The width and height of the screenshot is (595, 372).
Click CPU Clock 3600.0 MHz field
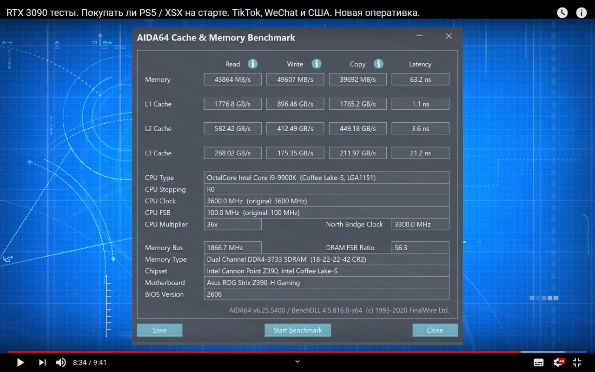326,201
